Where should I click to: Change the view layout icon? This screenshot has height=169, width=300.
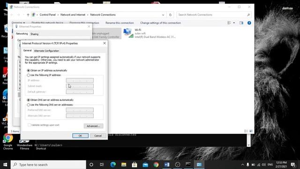229,23
